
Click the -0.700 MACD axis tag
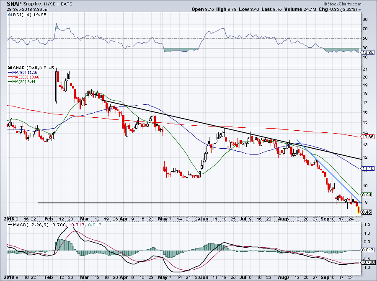pyautogui.click(x=368, y=262)
